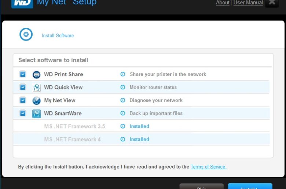Click the MS .NET Framework 4 label
This screenshot has width=286, height=189.
click(x=72, y=140)
